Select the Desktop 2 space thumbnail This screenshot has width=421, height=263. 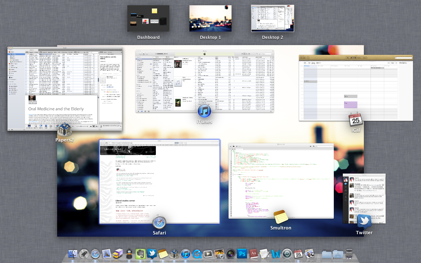(273, 19)
